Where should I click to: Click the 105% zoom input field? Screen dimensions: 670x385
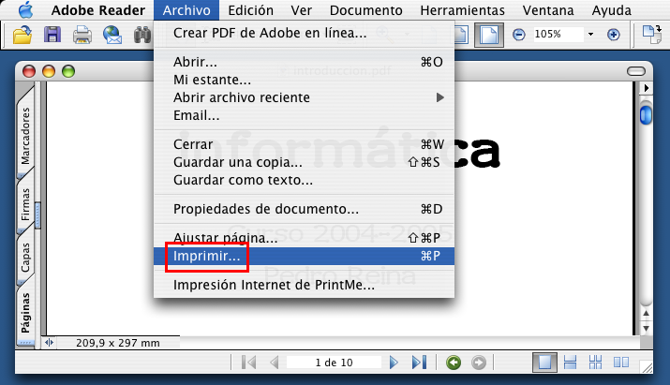click(x=558, y=34)
